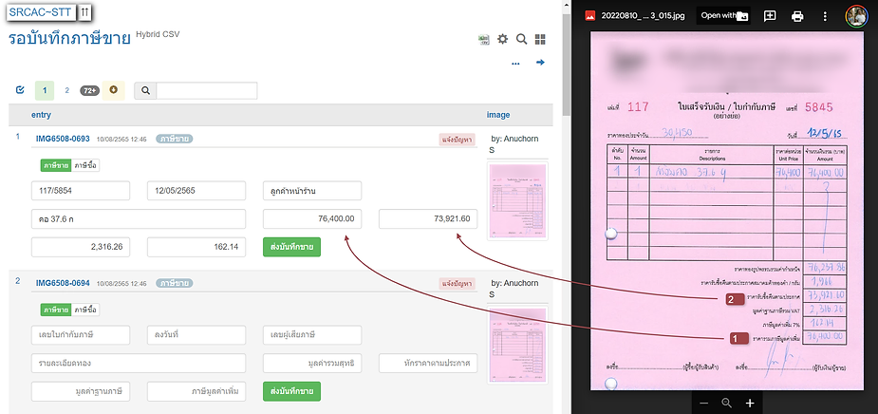Click the yellow download arrow button

[114, 90]
